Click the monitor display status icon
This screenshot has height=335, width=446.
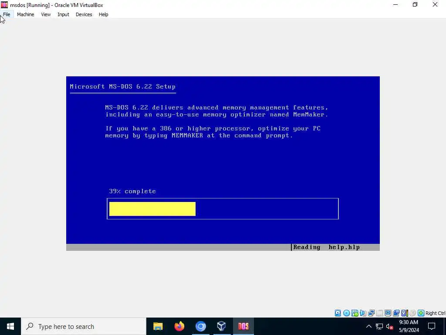[388, 313]
